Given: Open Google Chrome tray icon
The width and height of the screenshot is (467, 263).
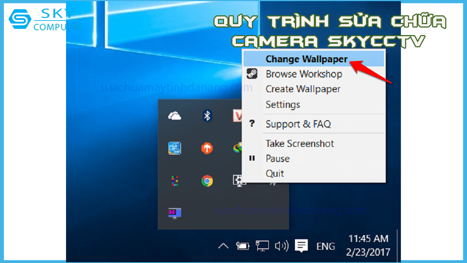Looking at the screenshot, I should (207, 180).
